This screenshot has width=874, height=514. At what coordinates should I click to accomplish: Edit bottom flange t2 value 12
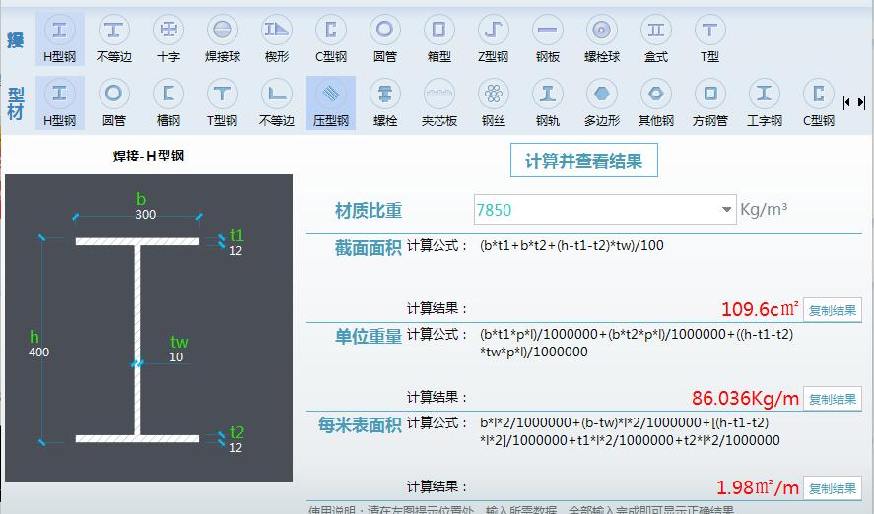coord(235,447)
